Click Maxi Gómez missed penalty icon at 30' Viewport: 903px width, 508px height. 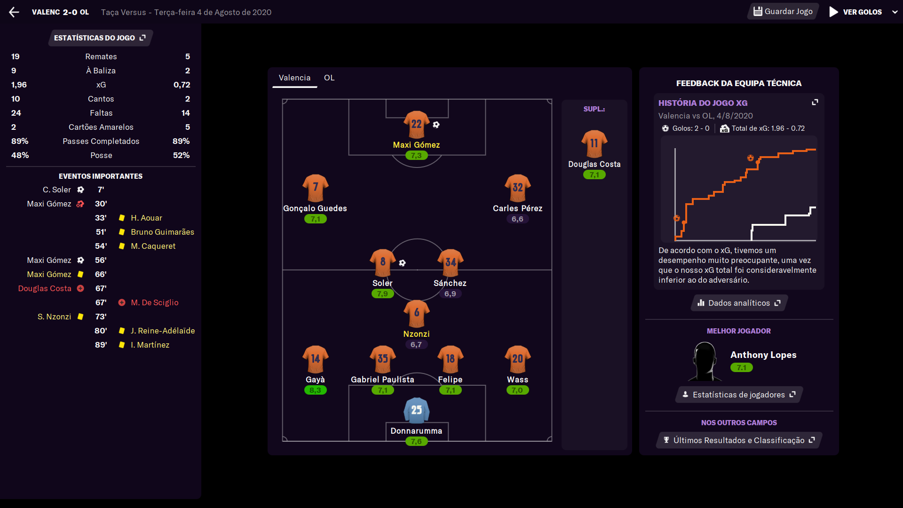click(80, 204)
